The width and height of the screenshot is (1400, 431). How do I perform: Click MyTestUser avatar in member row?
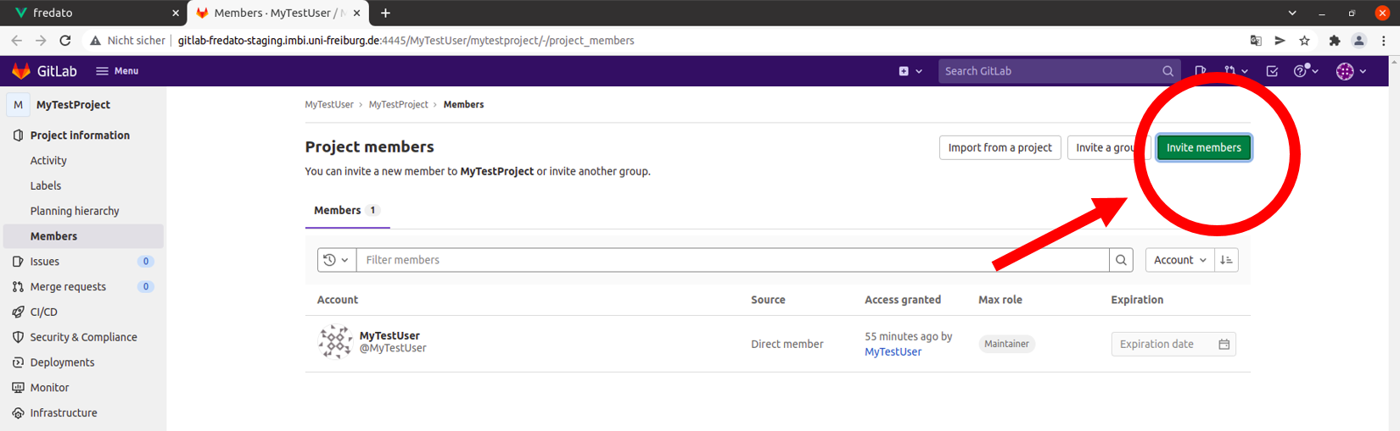[335, 342]
